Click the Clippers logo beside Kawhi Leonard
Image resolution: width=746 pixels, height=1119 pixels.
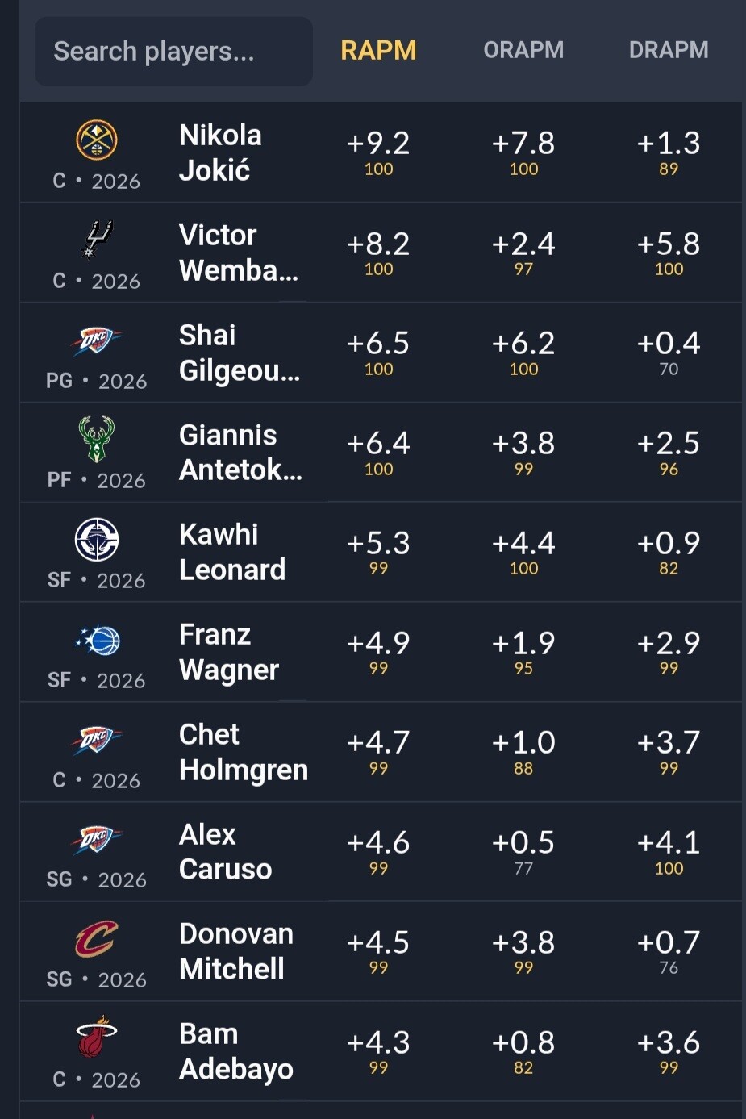coord(97,539)
